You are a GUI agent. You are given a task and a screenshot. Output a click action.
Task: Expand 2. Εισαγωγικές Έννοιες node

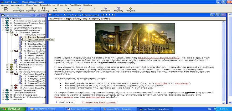pyautogui.click(x=3, y=23)
